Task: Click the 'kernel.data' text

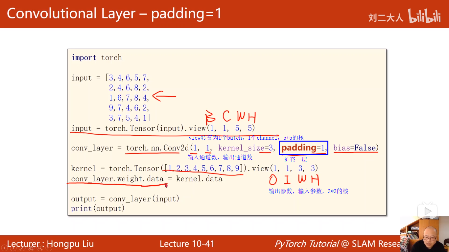Action: pos(199,179)
